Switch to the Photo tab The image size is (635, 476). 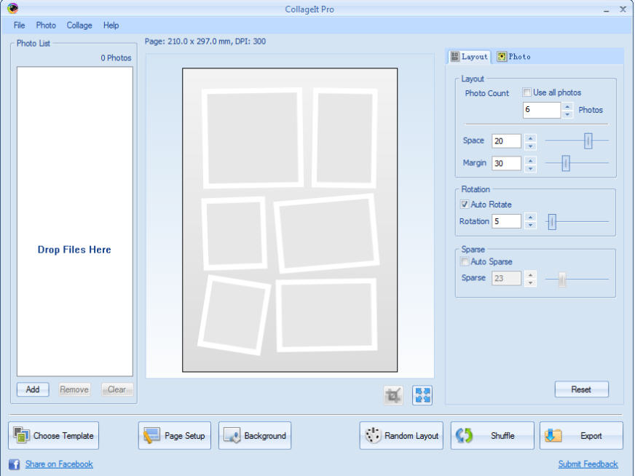pos(514,57)
